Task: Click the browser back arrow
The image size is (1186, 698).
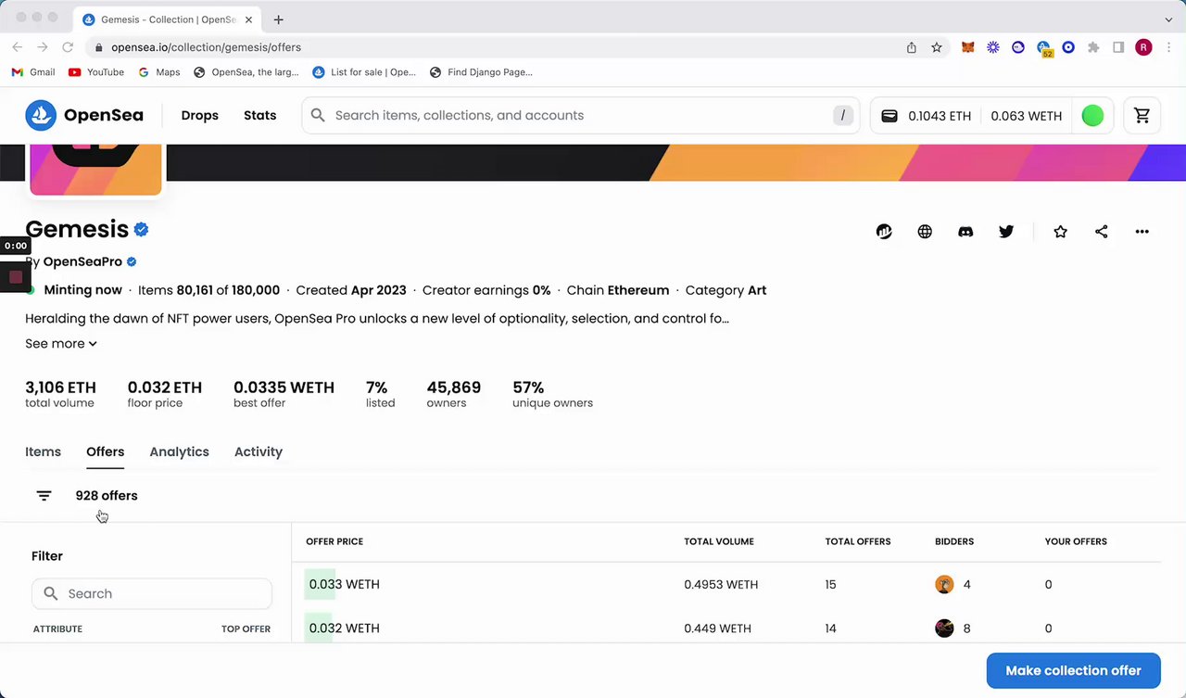Action: pyautogui.click(x=18, y=47)
